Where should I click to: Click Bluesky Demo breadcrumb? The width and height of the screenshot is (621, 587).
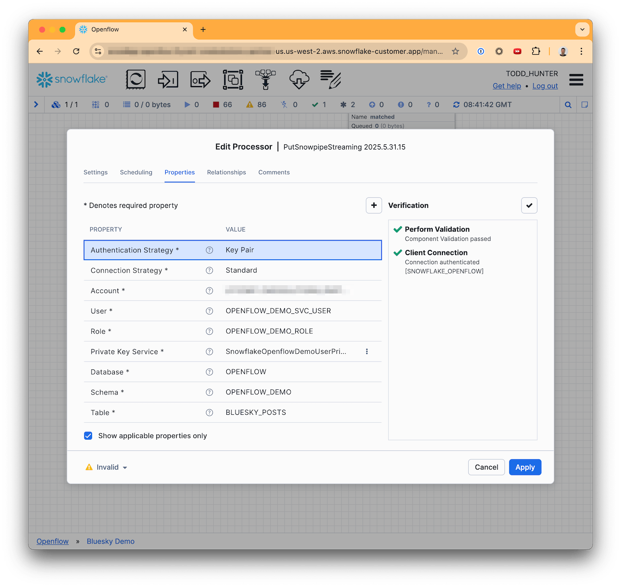[111, 541]
